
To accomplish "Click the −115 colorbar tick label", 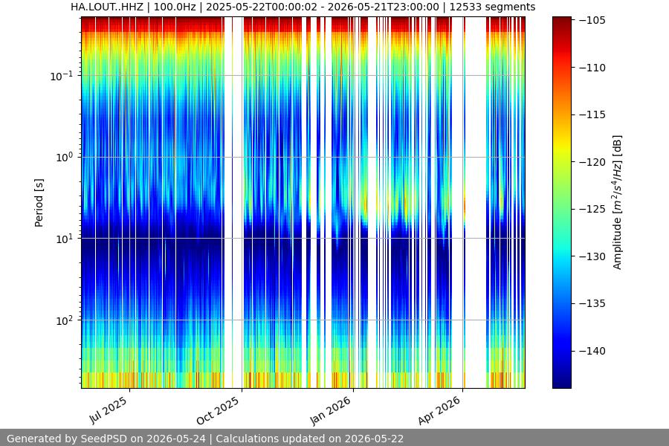I will pyautogui.click(x=592, y=114).
